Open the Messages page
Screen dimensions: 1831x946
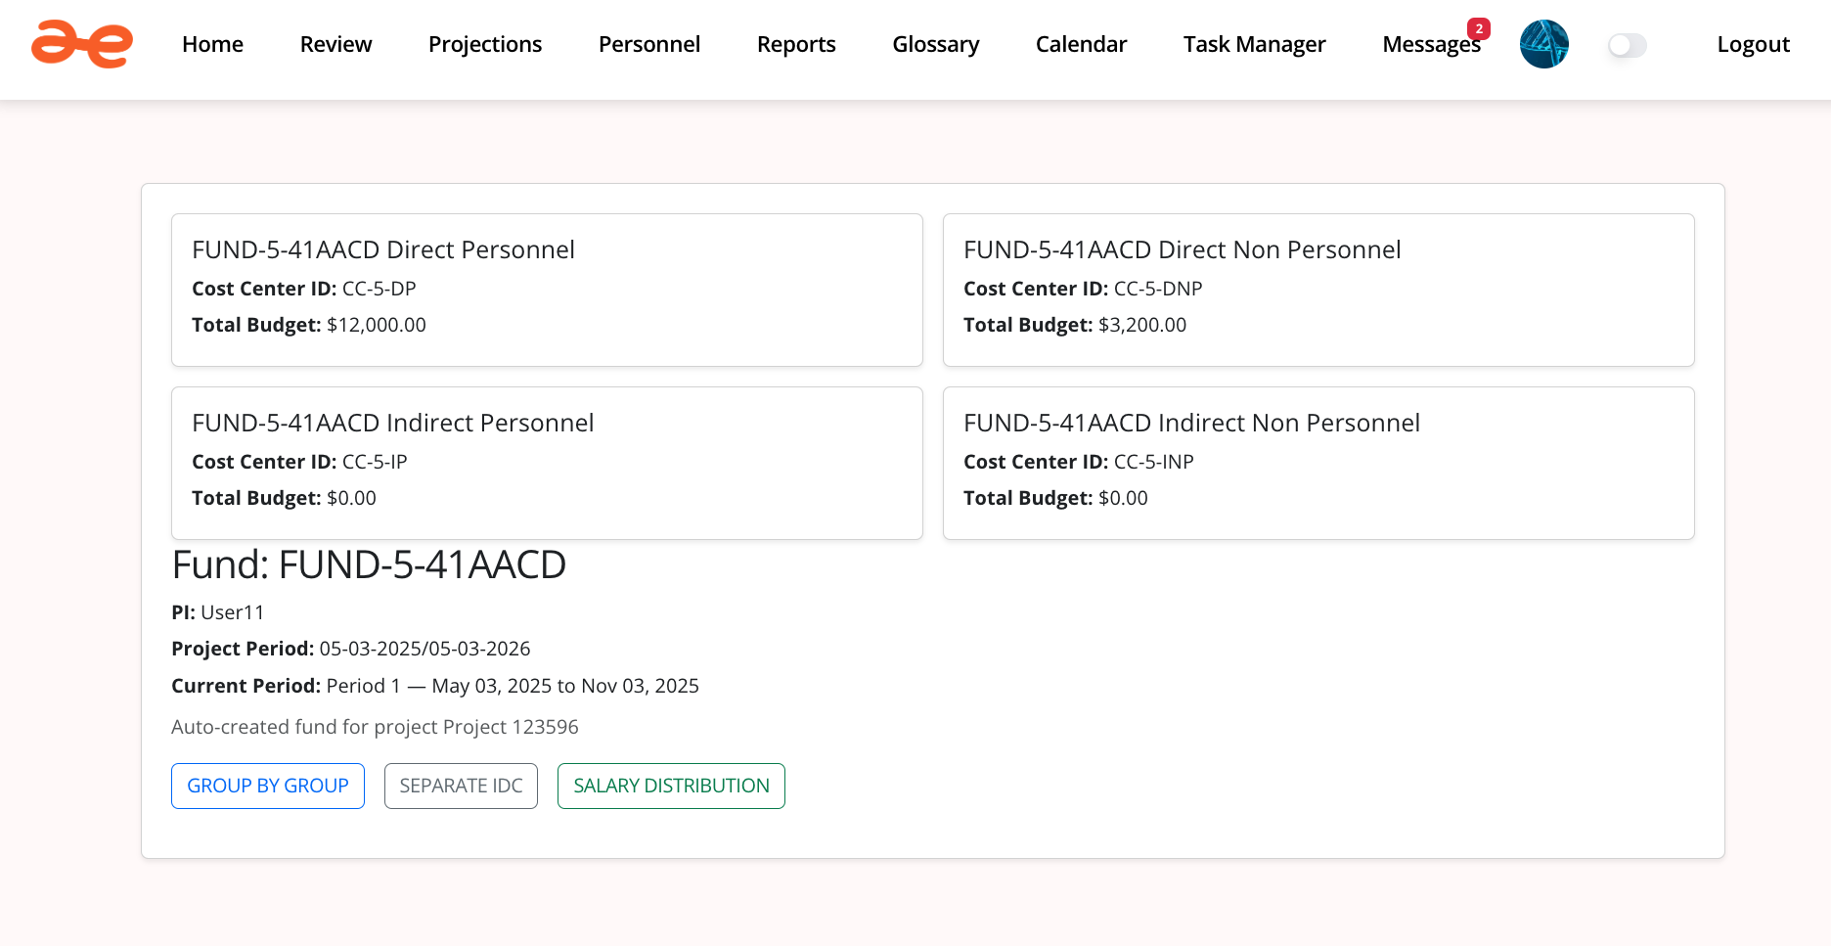click(1431, 44)
